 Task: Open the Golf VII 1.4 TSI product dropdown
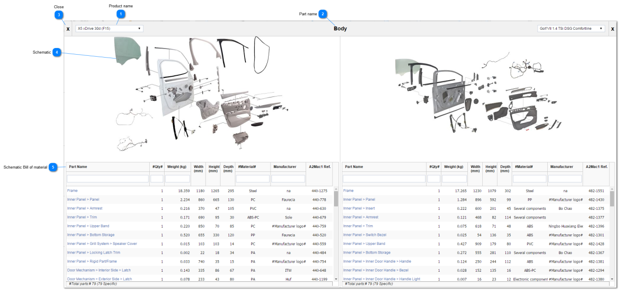click(x=571, y=29)
